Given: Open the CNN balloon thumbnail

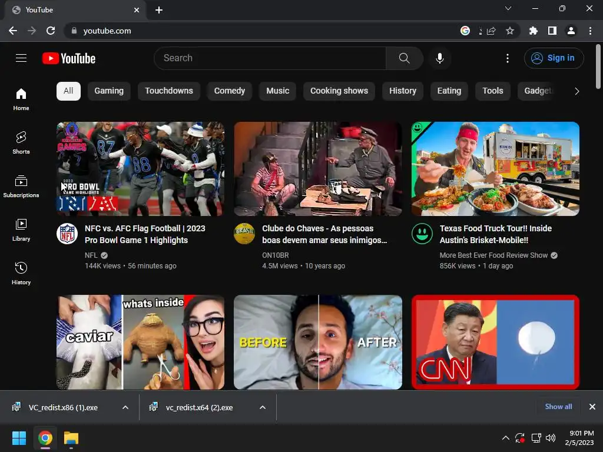Looking at the screenshot, I should click(x=495, y=342).
